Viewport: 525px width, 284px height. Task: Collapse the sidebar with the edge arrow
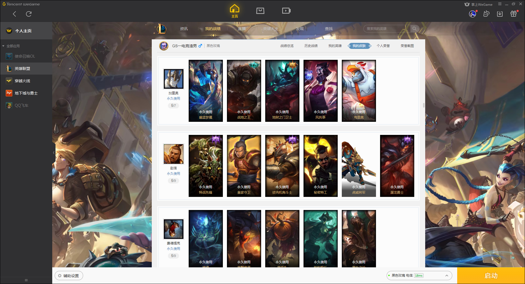coord(54,153)
